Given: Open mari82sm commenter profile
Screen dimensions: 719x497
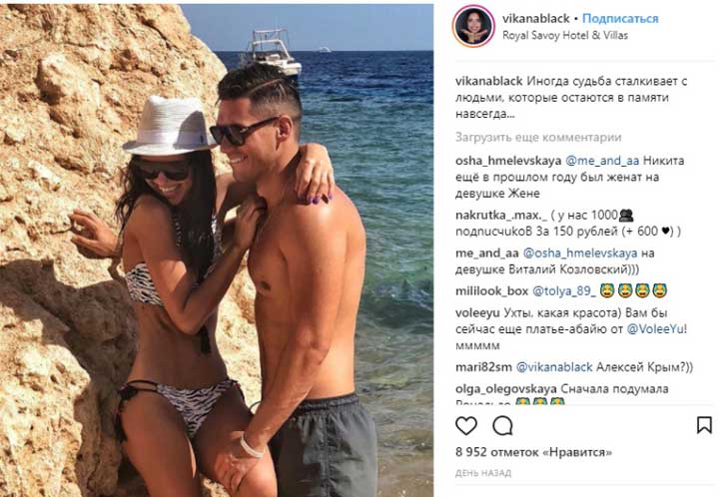Looking at the screenshot, I should pos(483,367).
